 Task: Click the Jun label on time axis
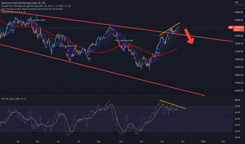click(x=58, y=141)
